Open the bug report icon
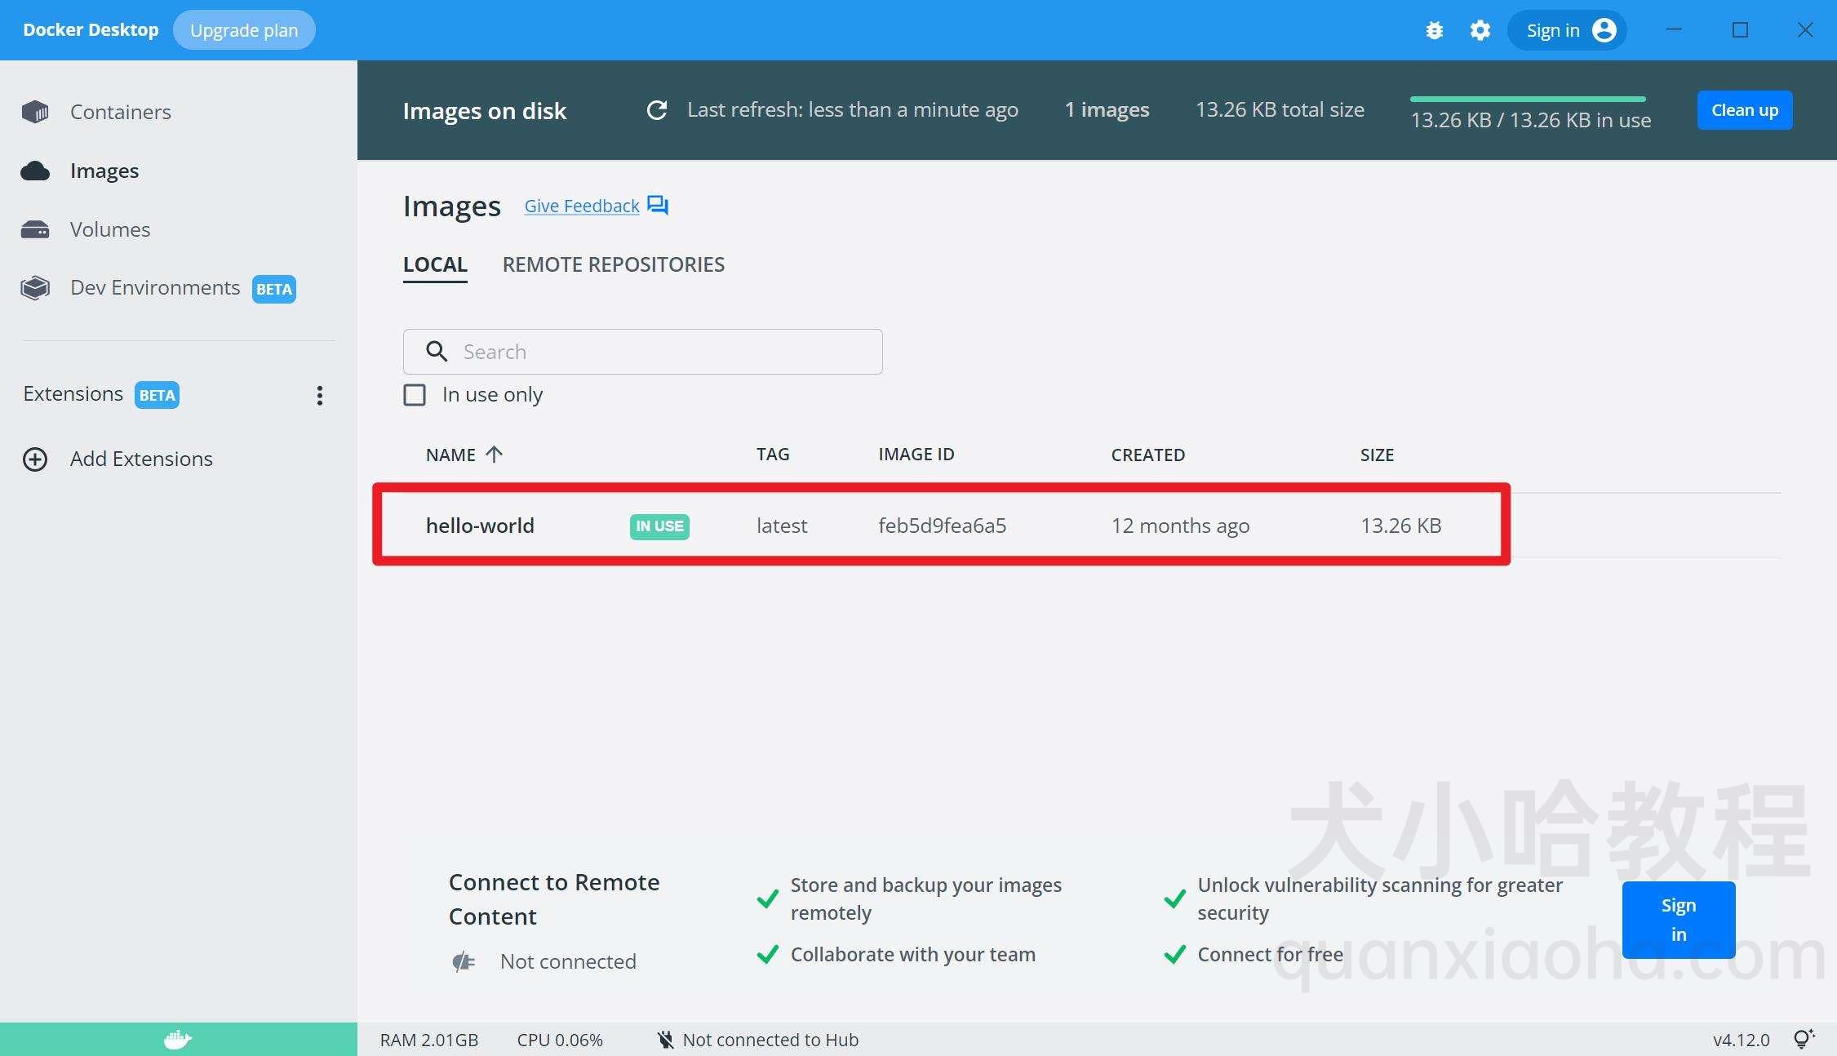This screenshot has width=1837, height=1056. click(1435, 29)
